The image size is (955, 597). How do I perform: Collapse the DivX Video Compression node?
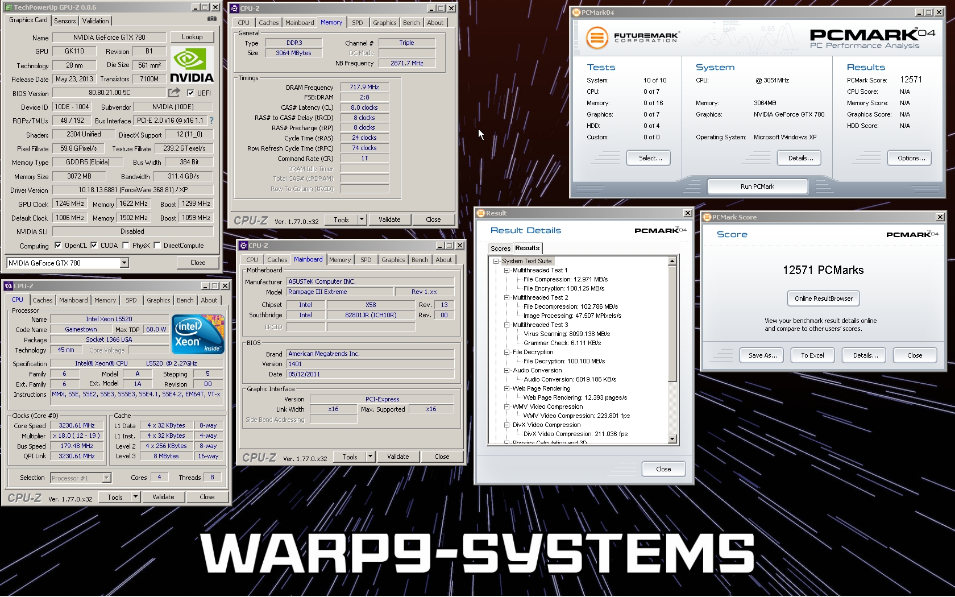point(506,425)
